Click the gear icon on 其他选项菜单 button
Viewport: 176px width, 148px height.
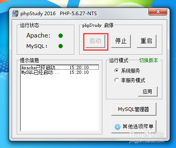118,127
